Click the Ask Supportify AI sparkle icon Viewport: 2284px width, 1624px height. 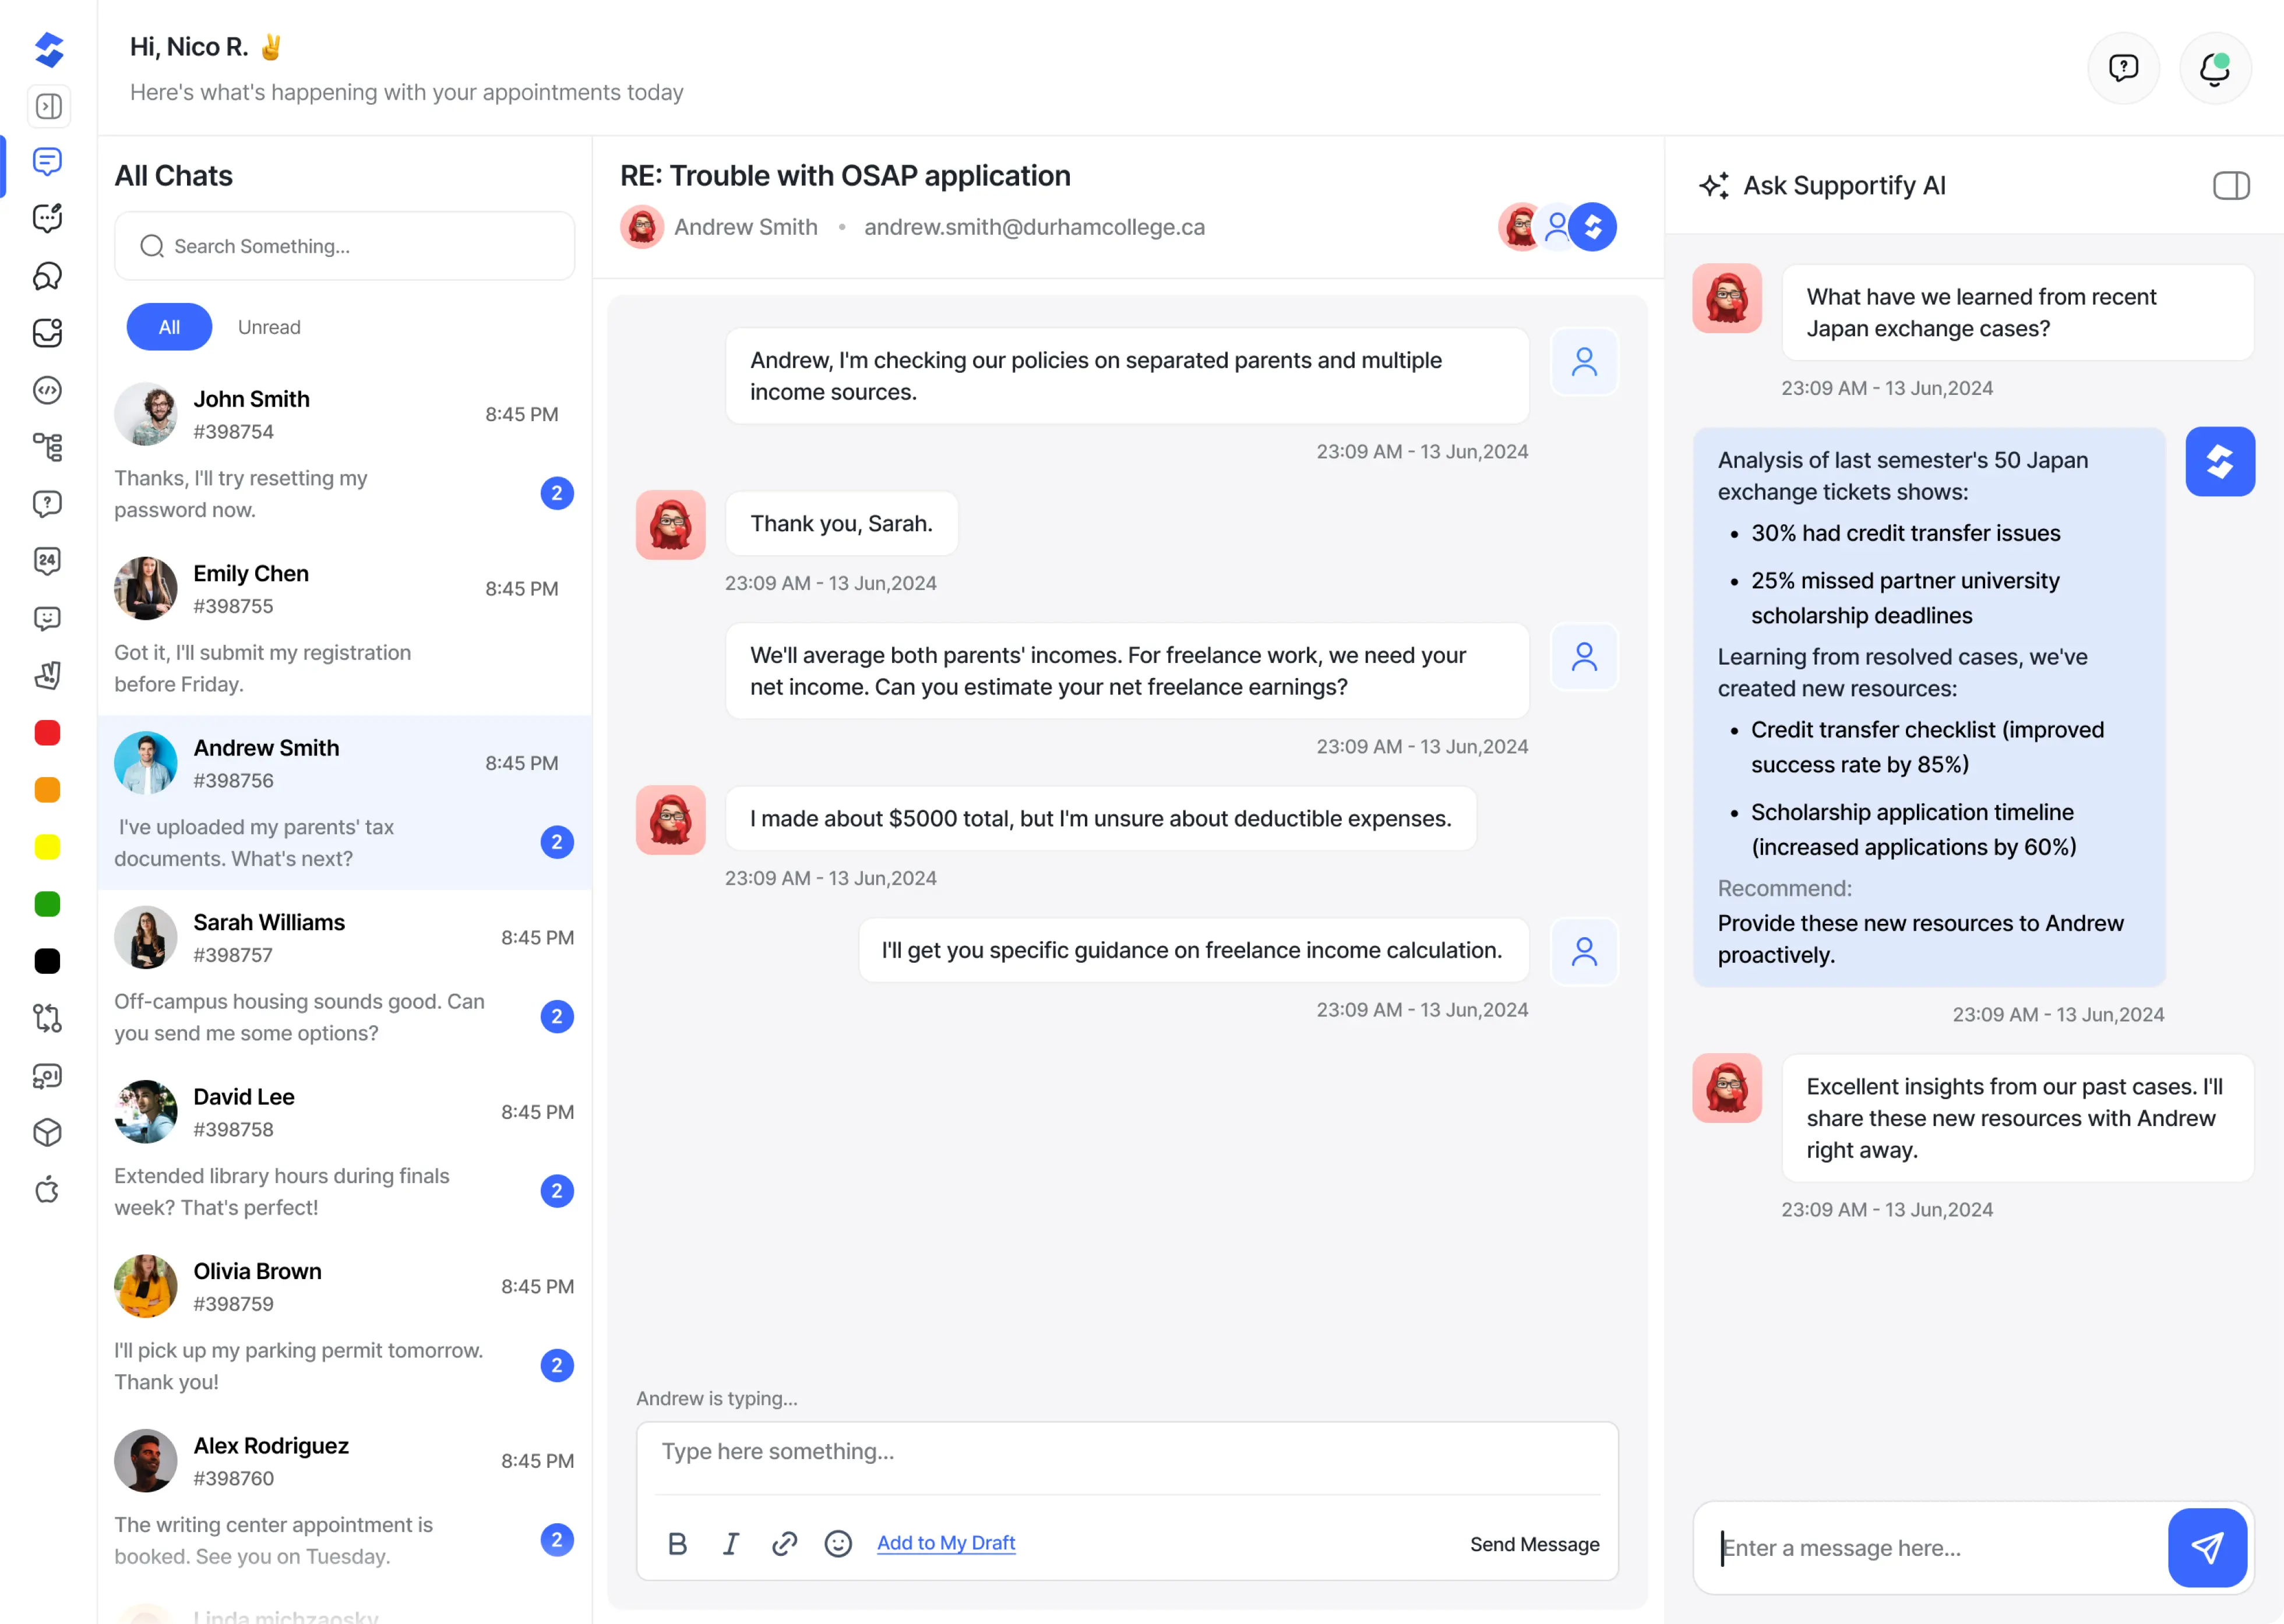(1714, 186)
